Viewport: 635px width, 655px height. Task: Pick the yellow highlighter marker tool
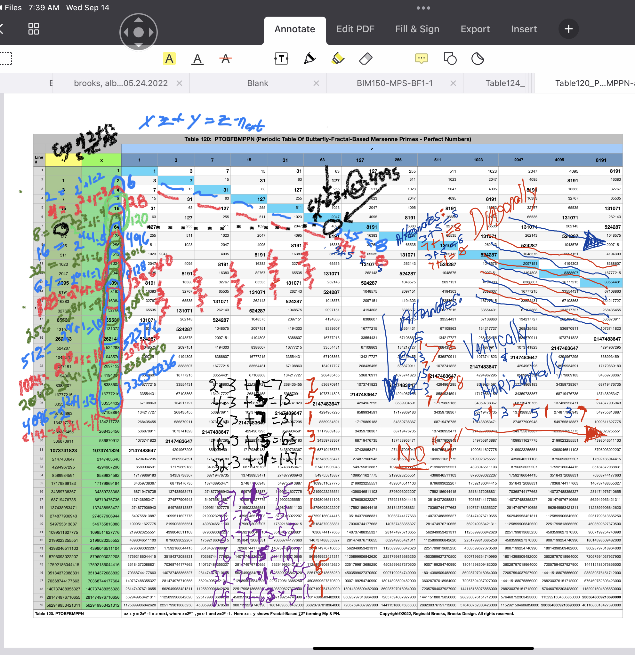coord(338,59)
